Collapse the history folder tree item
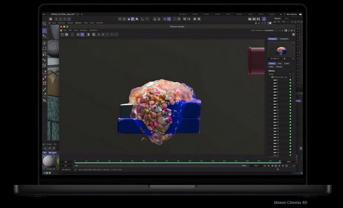This screenshot has height=208, width=343. click(x=270, y=77)
